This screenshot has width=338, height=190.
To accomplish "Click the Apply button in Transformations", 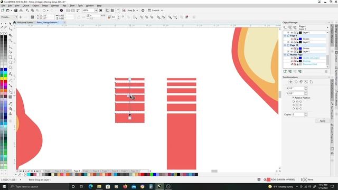I will point(322,121).
